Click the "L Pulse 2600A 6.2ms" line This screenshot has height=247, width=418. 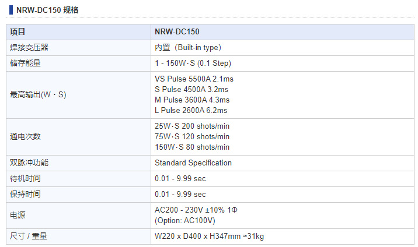[x=191, y=110]
